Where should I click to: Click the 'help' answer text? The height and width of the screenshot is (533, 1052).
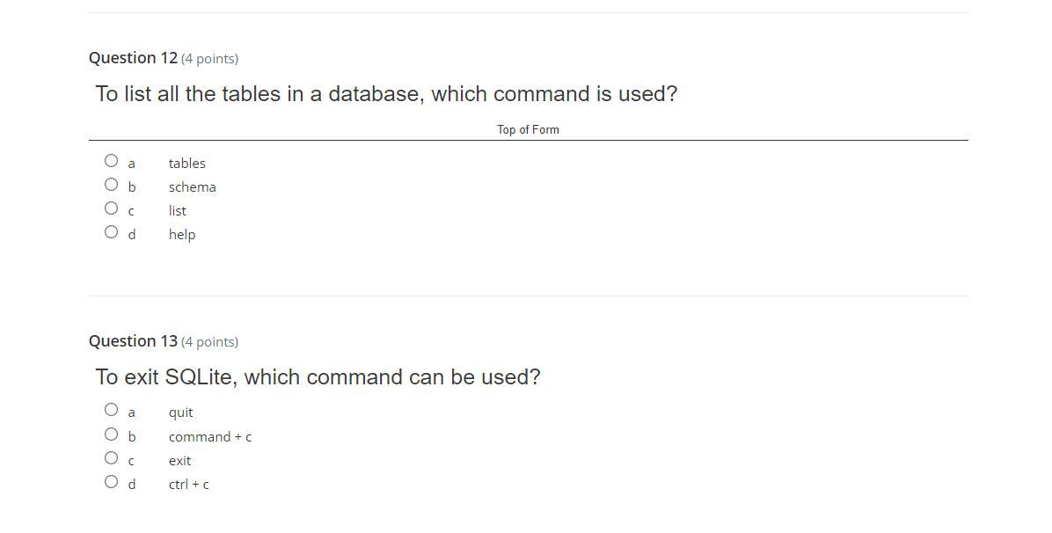(x=181, y=235)
